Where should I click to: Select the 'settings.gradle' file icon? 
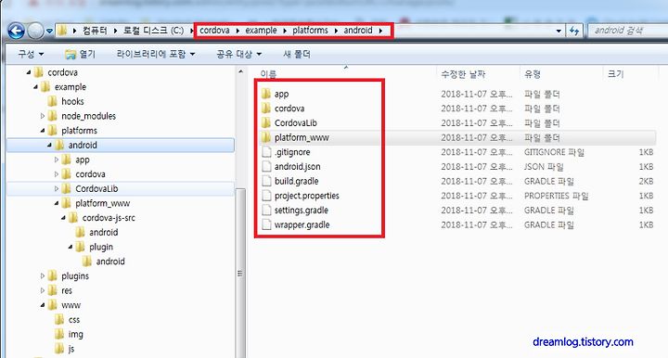point(266,210)
